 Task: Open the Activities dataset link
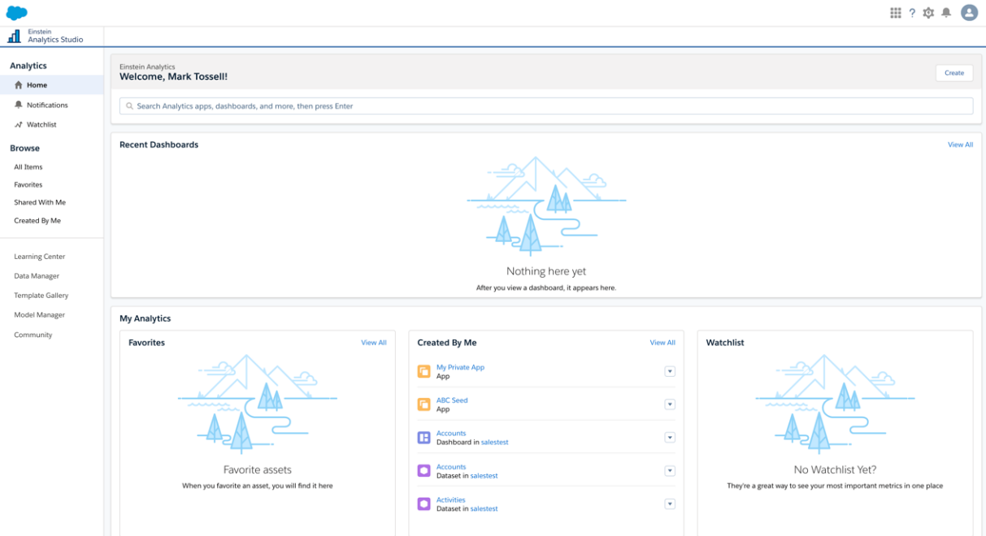pyautogui.click(x=451, y=500)
